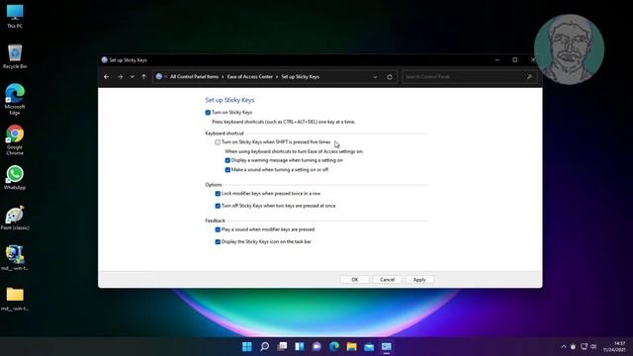The height and width of the screenshot is (356, 633).
Task: Uncheck Turn on Sticky Keys
Action: [x=208, y=113]
